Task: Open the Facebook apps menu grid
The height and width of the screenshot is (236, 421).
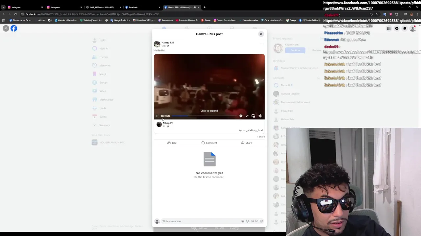Action: (389, 29)
